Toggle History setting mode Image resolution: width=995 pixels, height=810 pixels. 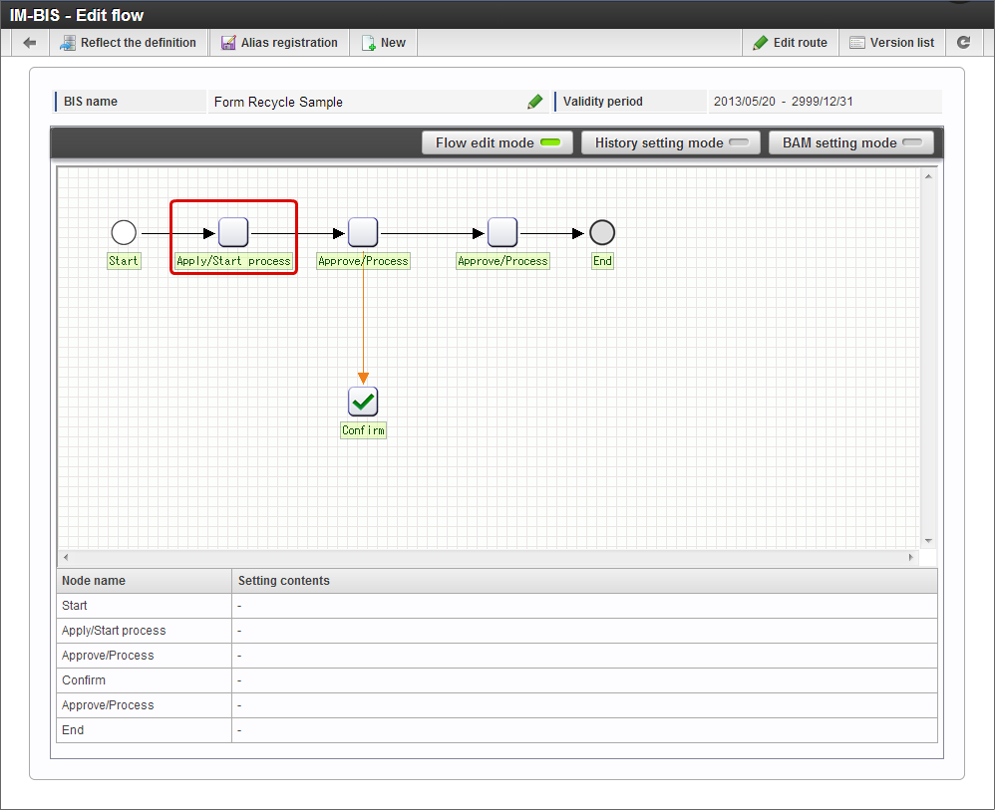[x=671, y=142]
